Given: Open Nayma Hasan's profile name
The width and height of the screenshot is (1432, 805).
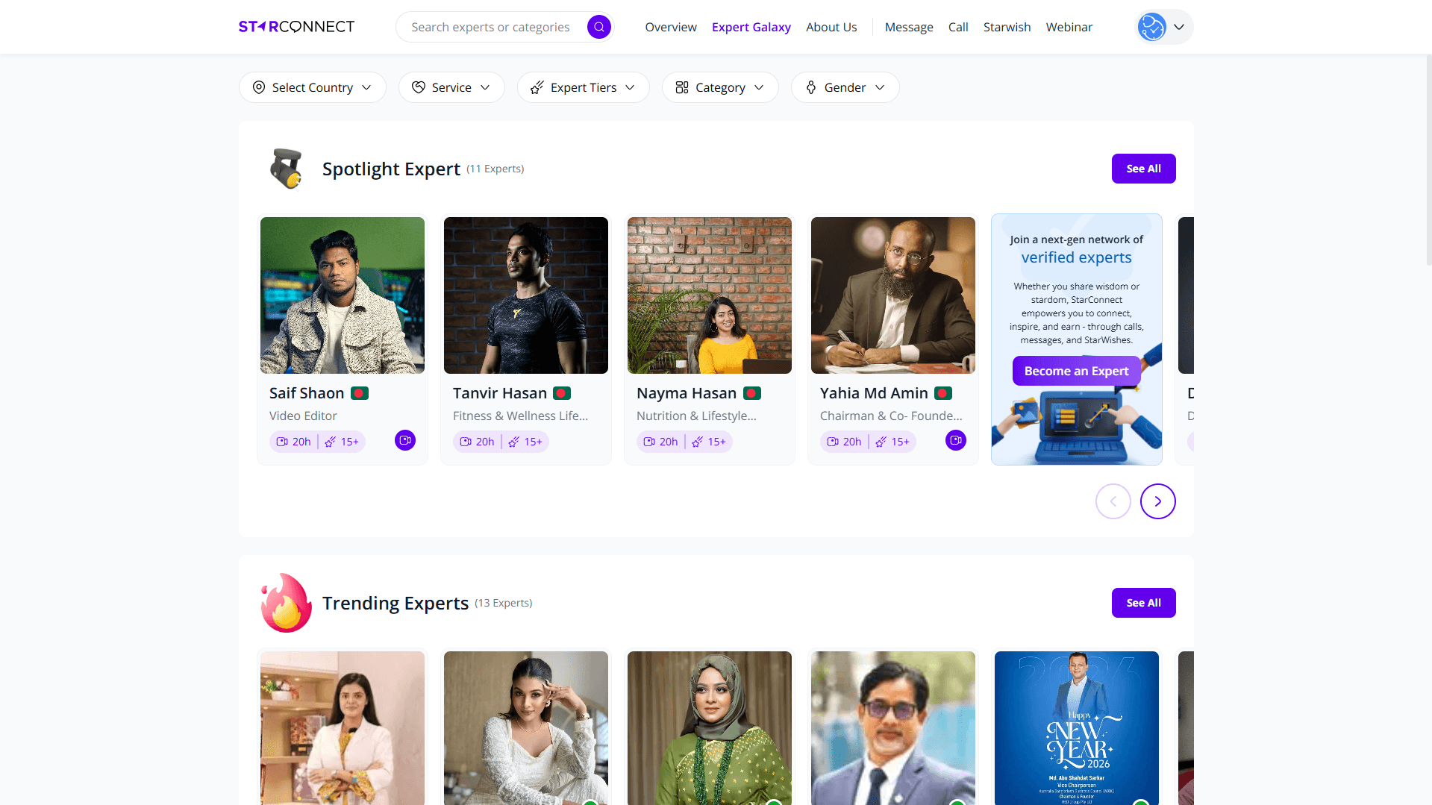Looking at the screenshot, I should tap(687, 393).
